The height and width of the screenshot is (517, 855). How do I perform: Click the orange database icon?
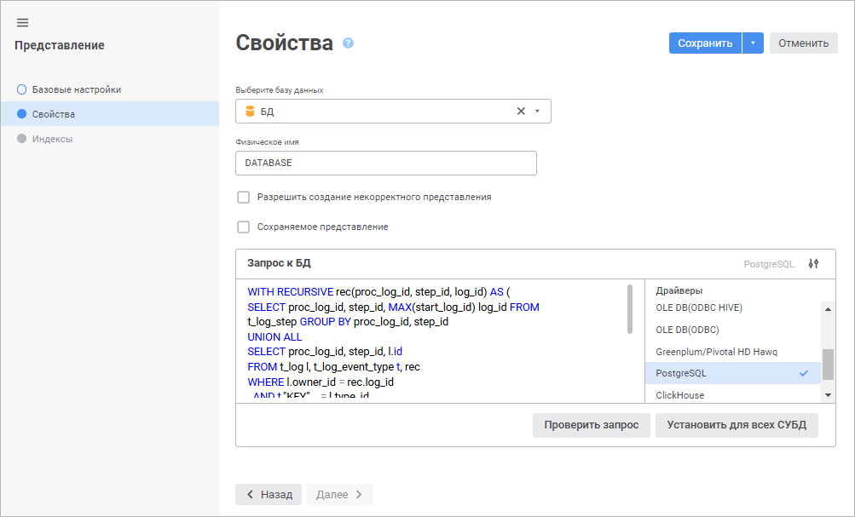[250, 112]
